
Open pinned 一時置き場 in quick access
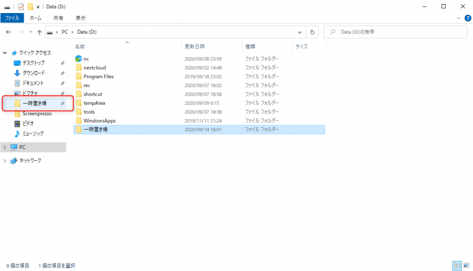pos(34,104)
